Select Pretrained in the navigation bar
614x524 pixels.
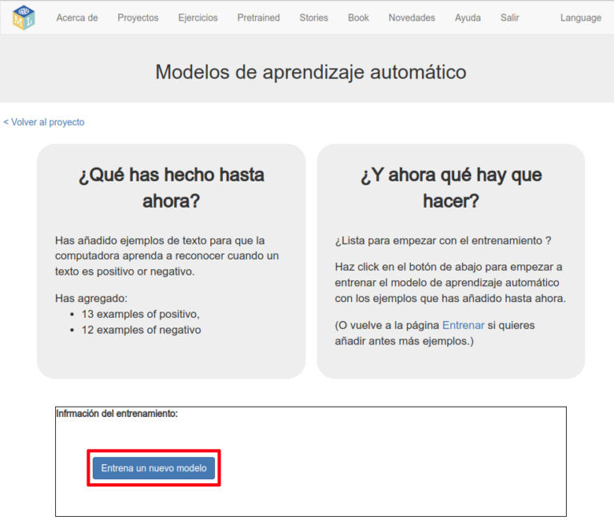click(258, 18)
